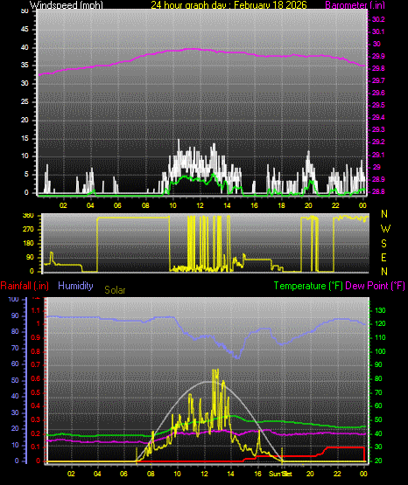Screen dimensions: 408x485
Task: Click the red Rainfall (.in) legend label
Action: point(25,286)
